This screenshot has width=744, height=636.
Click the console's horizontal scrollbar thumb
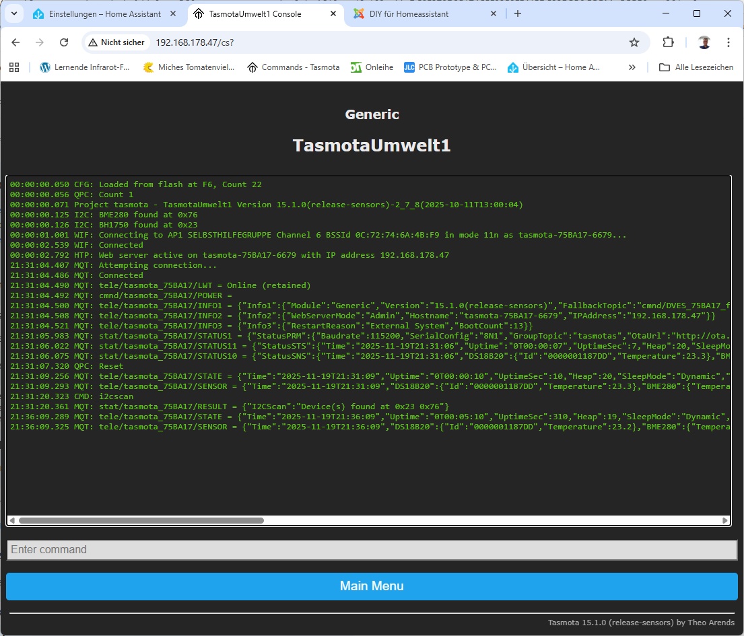(x=141, y=520)
